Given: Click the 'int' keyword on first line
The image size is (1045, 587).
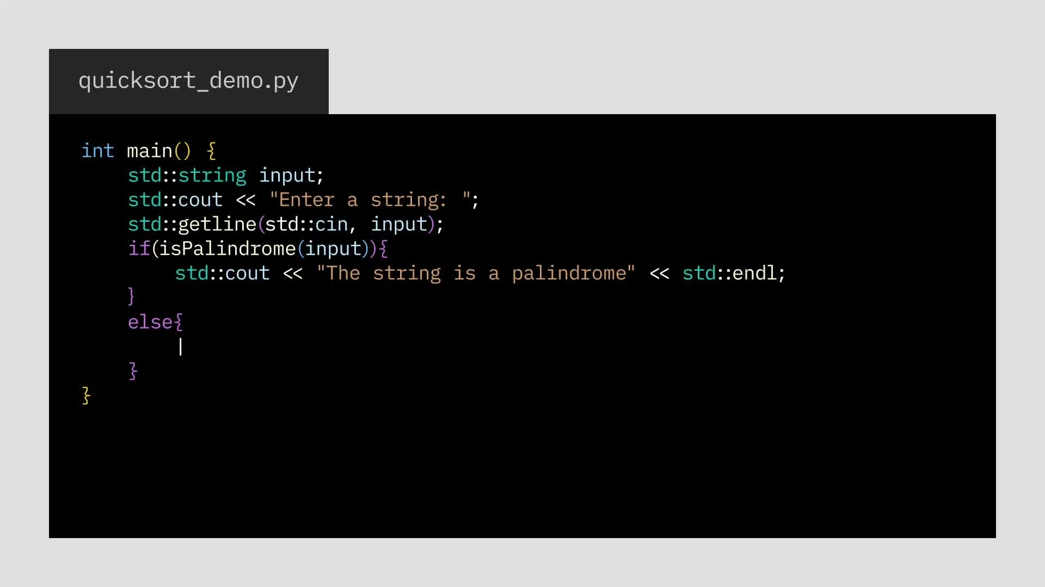Looking at the screenshot, I should (x=98, y=151).
